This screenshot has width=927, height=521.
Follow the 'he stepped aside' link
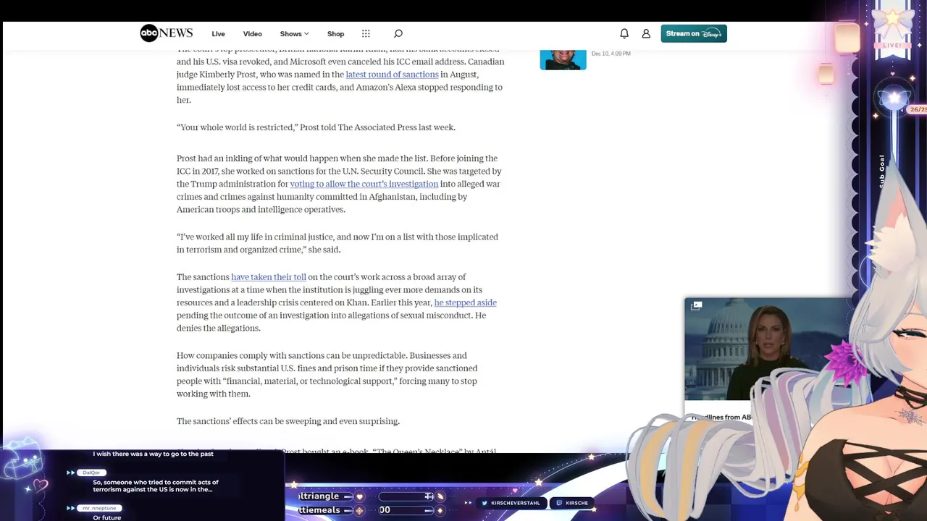pyautogui.click(x=465, y=302)
